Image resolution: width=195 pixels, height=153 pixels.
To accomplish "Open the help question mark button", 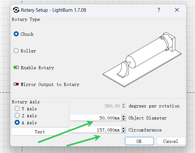I will (159, 10).
